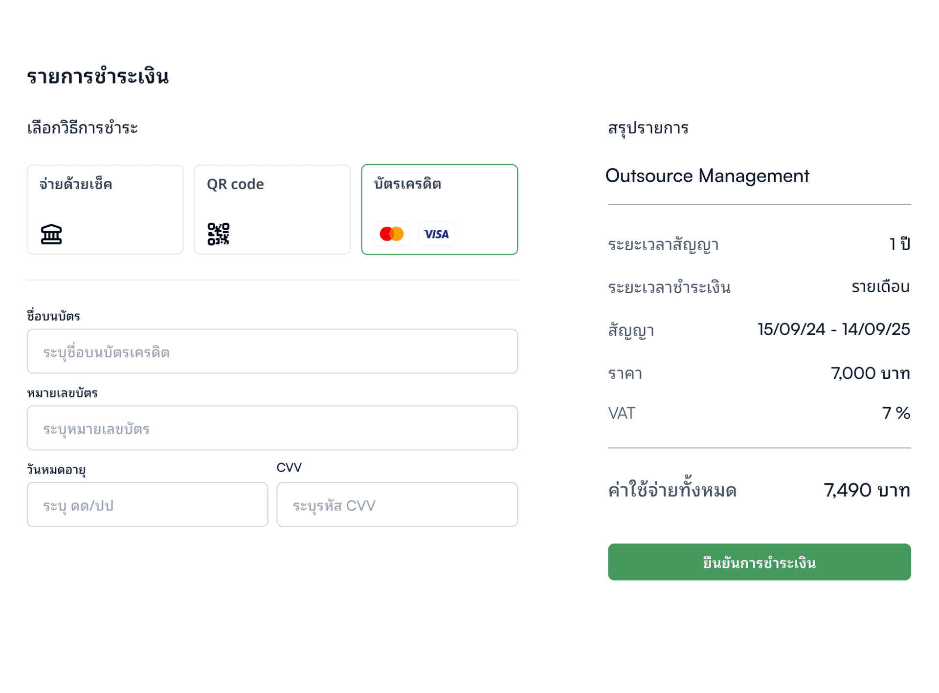Click the VAT 7 % value
939x693 pixels.
tap(896, 413)
